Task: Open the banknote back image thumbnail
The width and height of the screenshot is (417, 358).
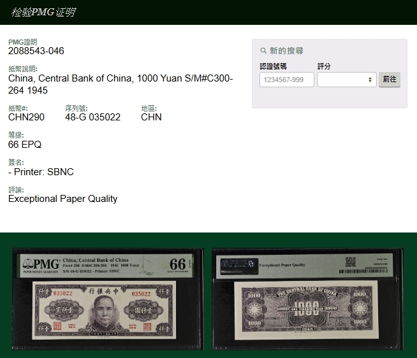Action: 308,299
